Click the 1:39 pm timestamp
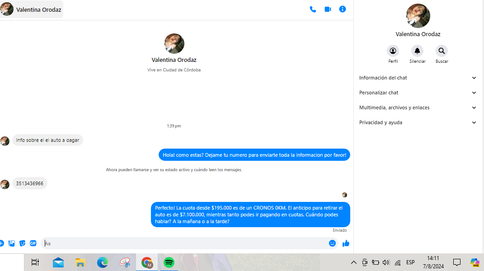Screen dimensions: 484x271 (174, 126)
